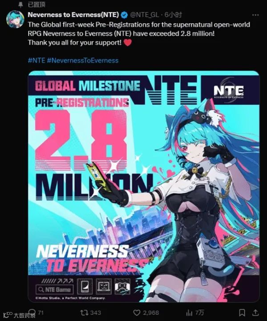Click the reply comment bubble icon
Image resolution: width=267 pixels, height=321 pixels.
pyautogui.click(x=32, y=313)
